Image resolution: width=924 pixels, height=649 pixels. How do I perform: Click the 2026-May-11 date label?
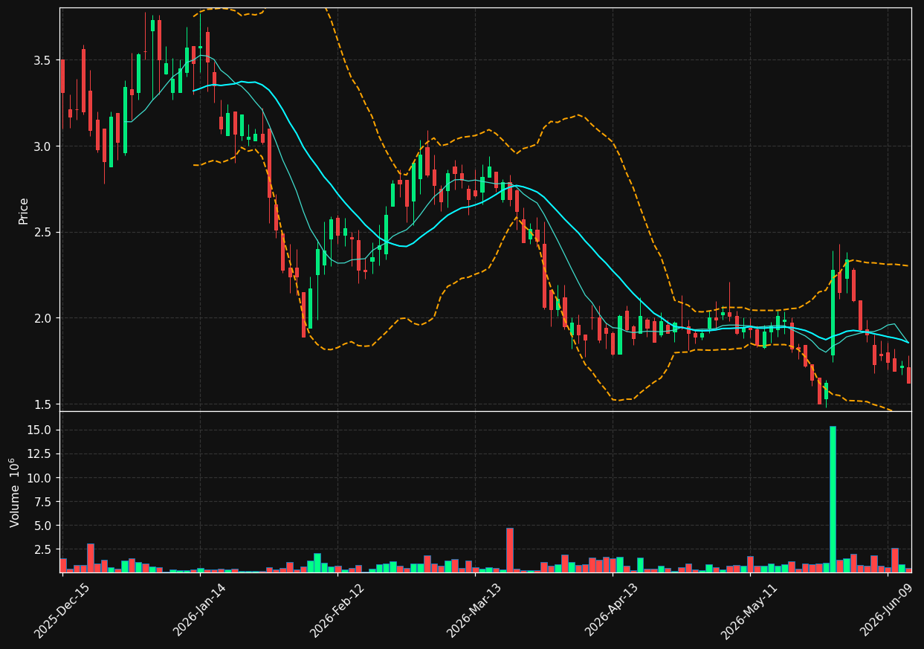tap(749, 609)
